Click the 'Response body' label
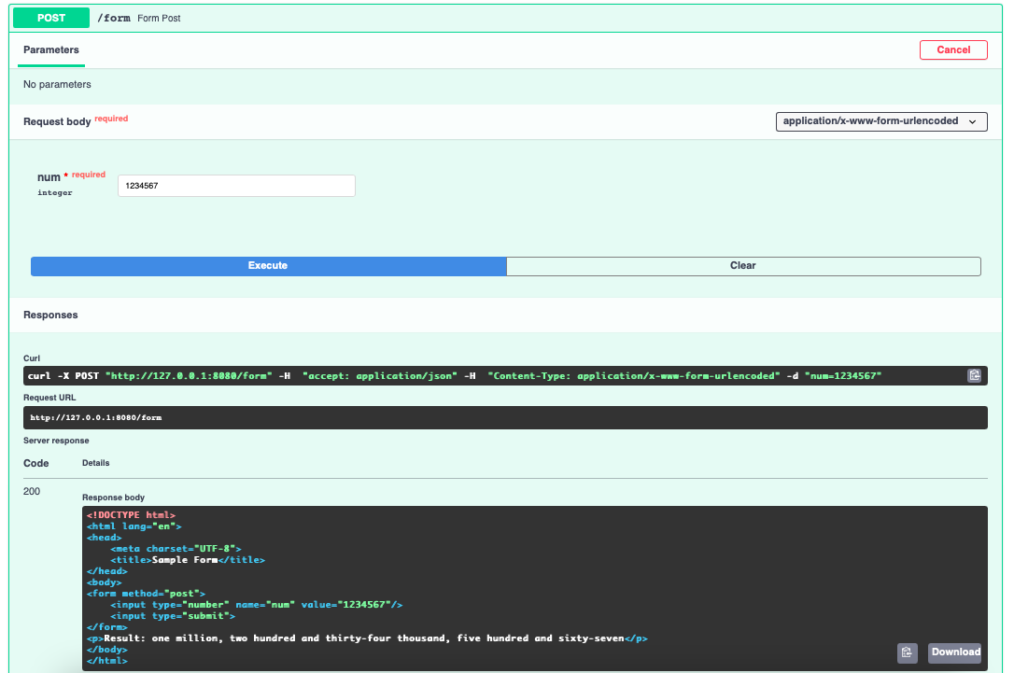Screen dimensions: 1014x673 (x=113, y=498)
